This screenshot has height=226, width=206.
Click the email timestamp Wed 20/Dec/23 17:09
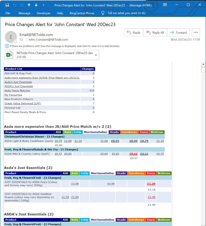coord(185,40)
